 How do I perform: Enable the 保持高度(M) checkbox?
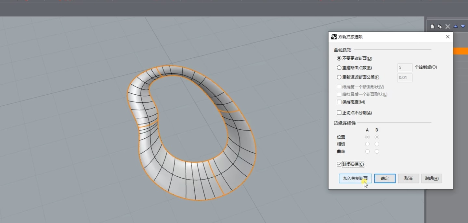(339, 102)
